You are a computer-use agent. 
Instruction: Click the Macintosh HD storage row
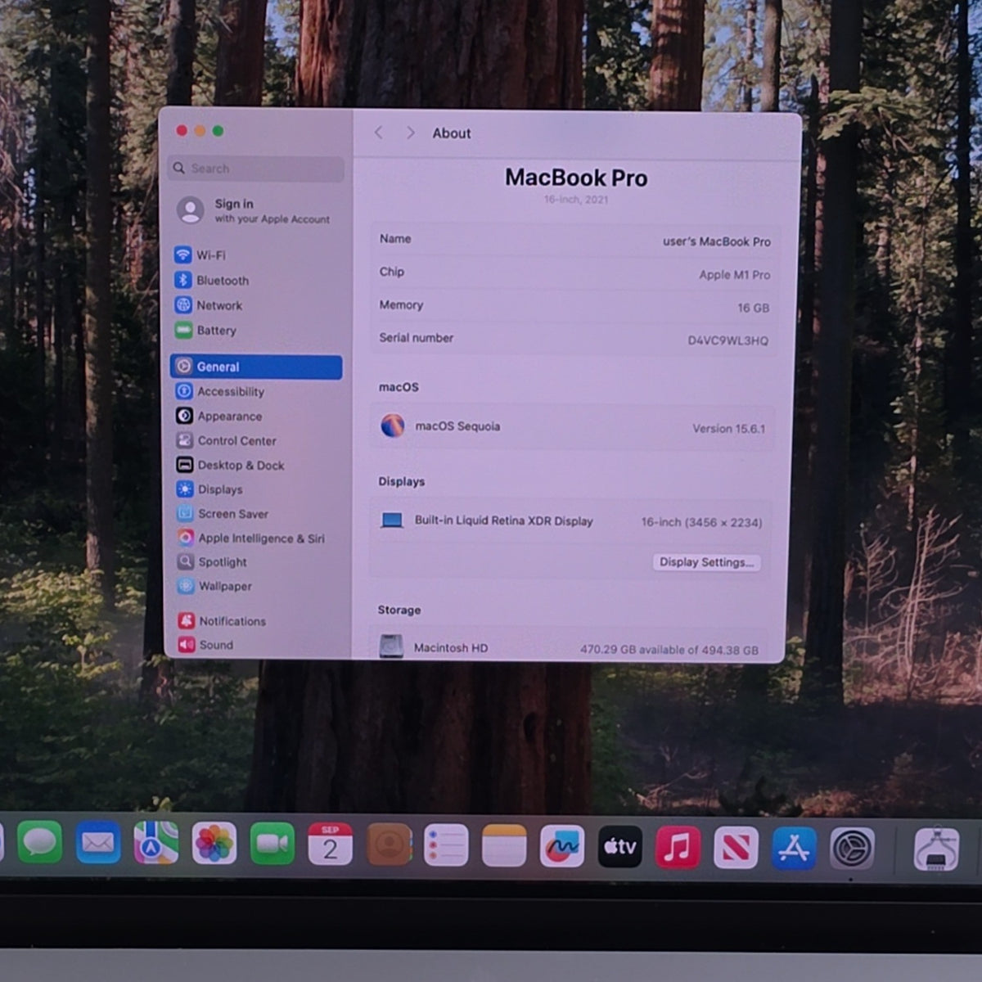pos(570,647)
